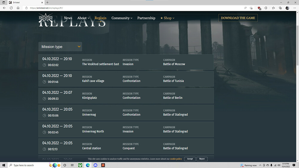Open the Königsplatz Confrontation replay
This screenshot has width=299, height=168.
pos(126,95)
